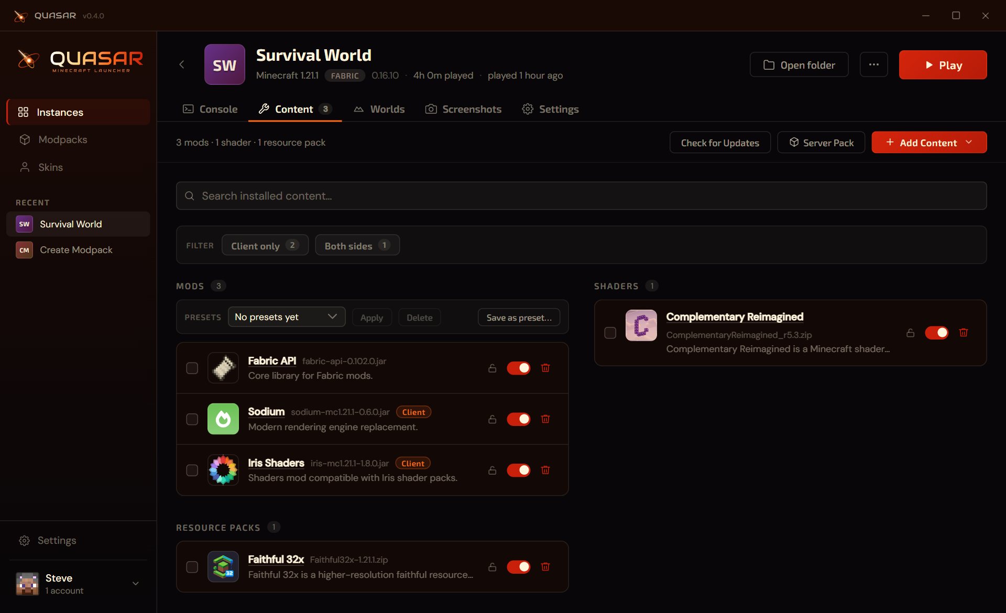
Task: Delete the Sodium mod with trash icon
Action: pyautogui.click(x=545, y=419)
